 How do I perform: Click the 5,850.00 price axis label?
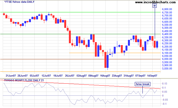click(x=167, y=68)
